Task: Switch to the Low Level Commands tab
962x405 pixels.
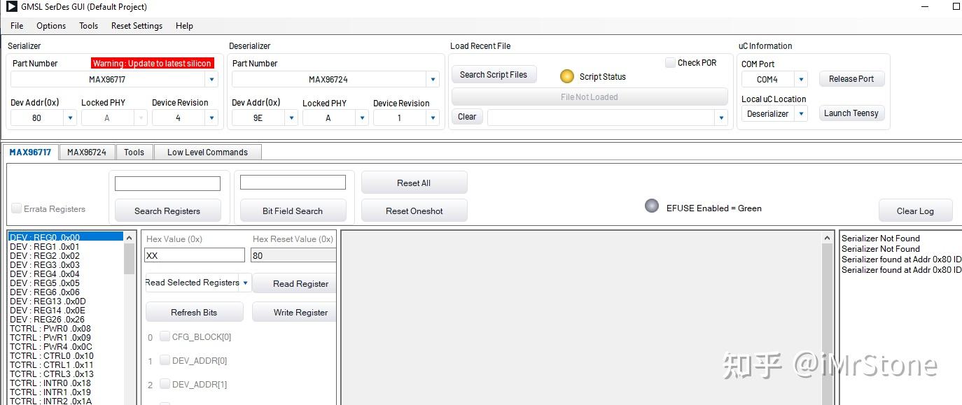Action: (207, 152)
